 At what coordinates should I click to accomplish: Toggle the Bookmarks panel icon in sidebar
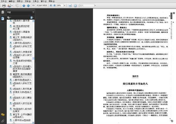click(3, 18)
